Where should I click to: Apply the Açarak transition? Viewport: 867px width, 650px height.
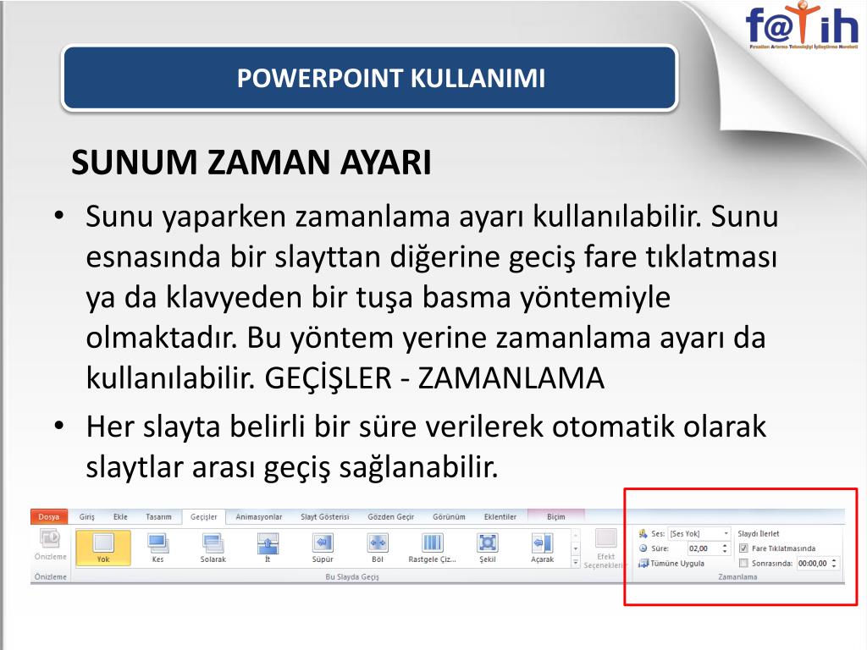pyautogui.click(x=542, y=548)
